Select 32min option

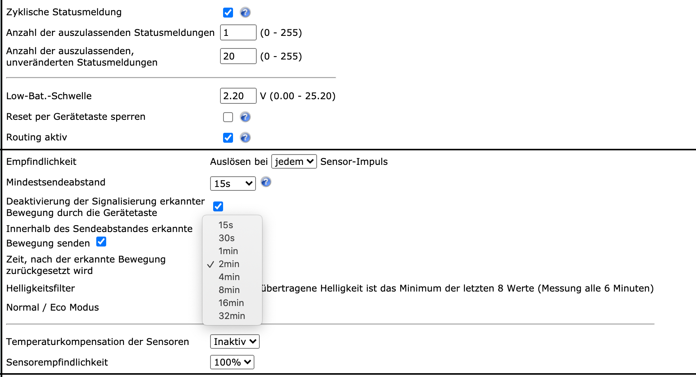tap(232, 316)
